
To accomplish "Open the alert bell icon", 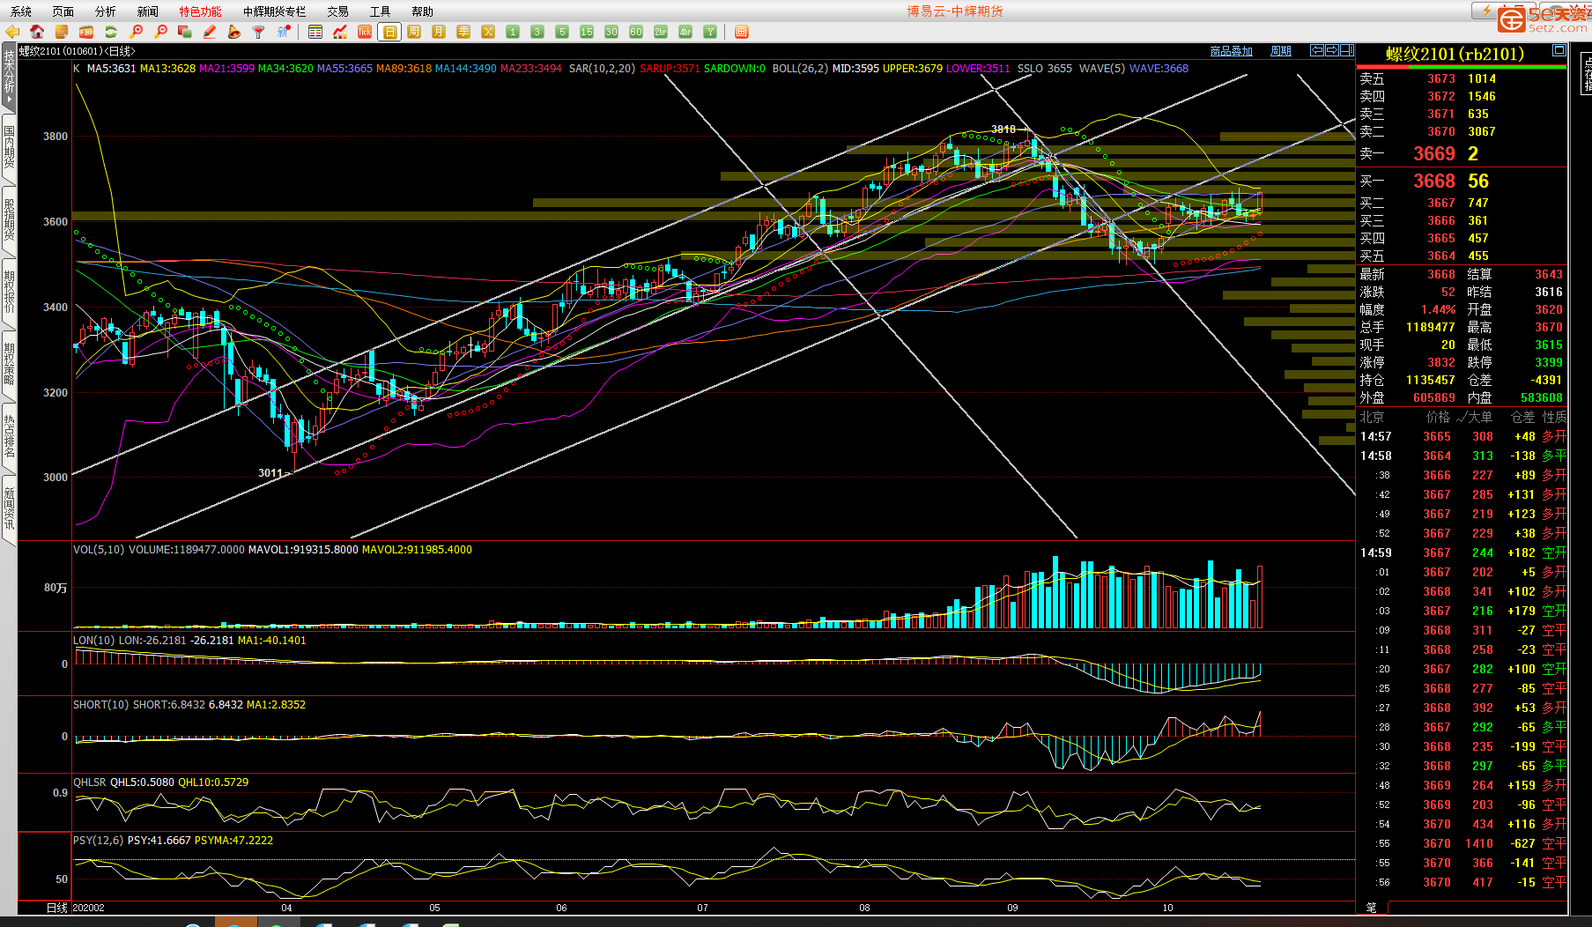I will [x=233, y=32].
